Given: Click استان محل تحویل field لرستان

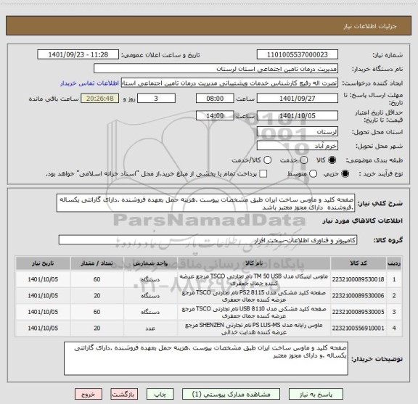Looking at the screenshot, I should click(x=298, y=132).
